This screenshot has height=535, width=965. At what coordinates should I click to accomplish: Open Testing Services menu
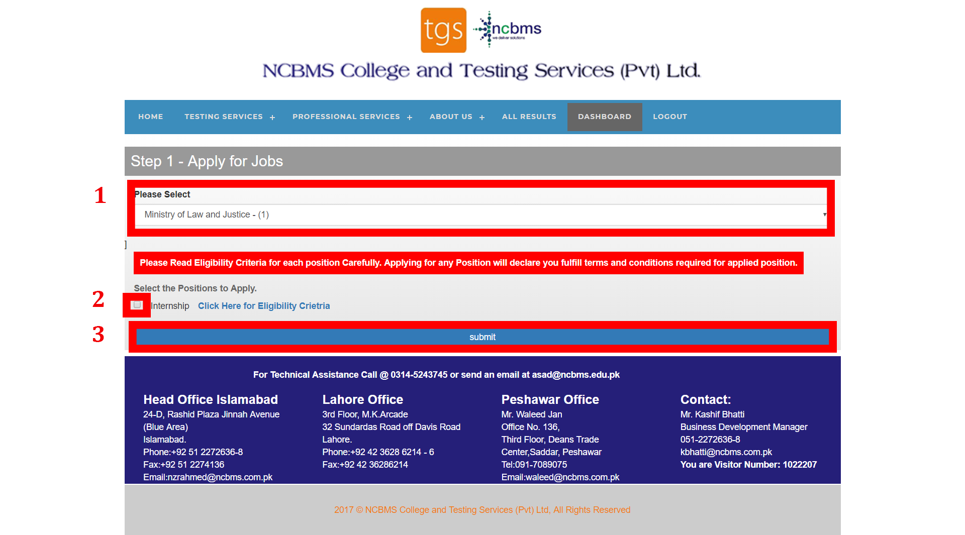coord(224,117)
